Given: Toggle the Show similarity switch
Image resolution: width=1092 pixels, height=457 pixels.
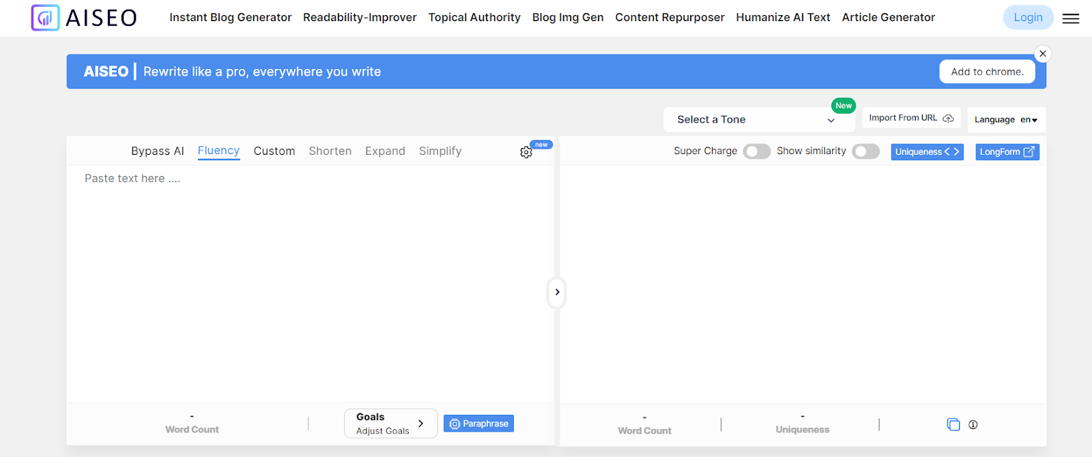Looking at the screenshot, I should point(865,151).
